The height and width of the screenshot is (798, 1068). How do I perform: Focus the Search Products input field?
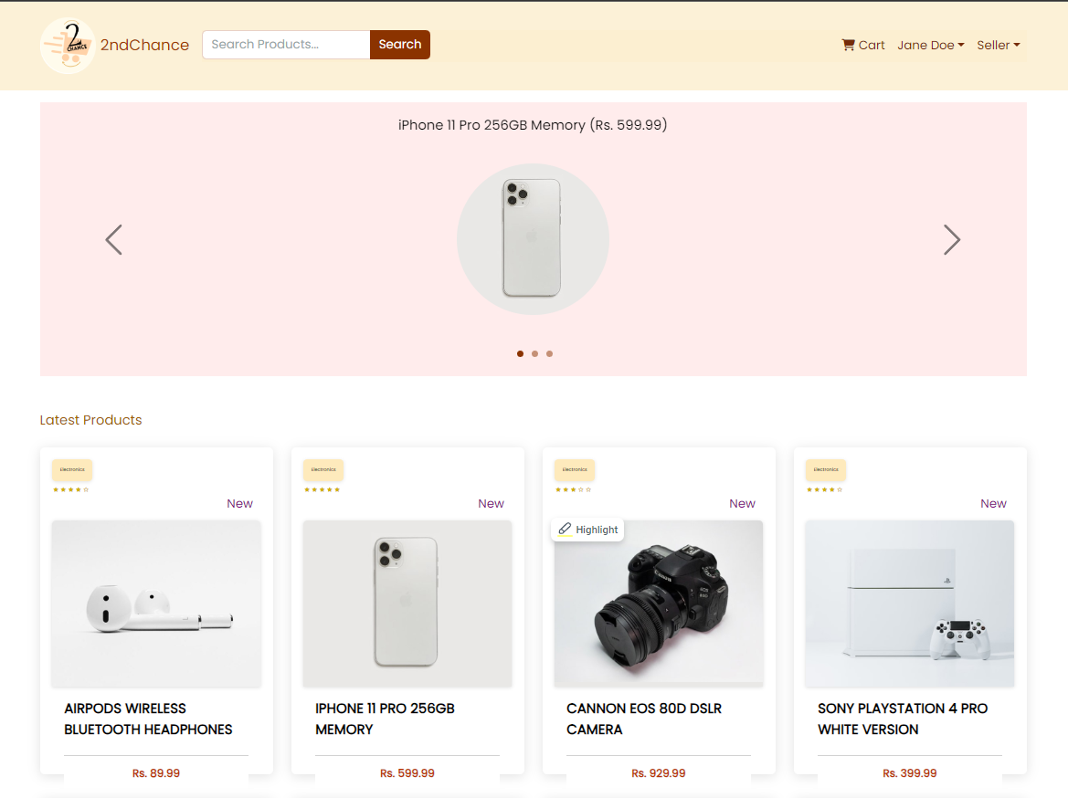coord(286,45)
